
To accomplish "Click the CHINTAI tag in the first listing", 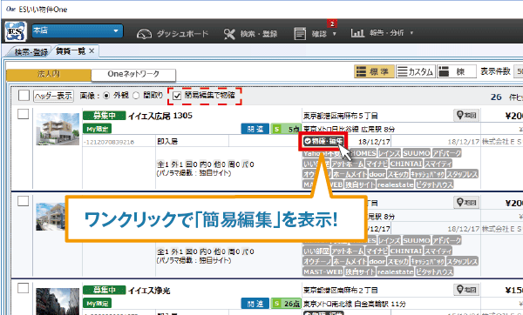I will pyautogui.click(x=406, y=164).
